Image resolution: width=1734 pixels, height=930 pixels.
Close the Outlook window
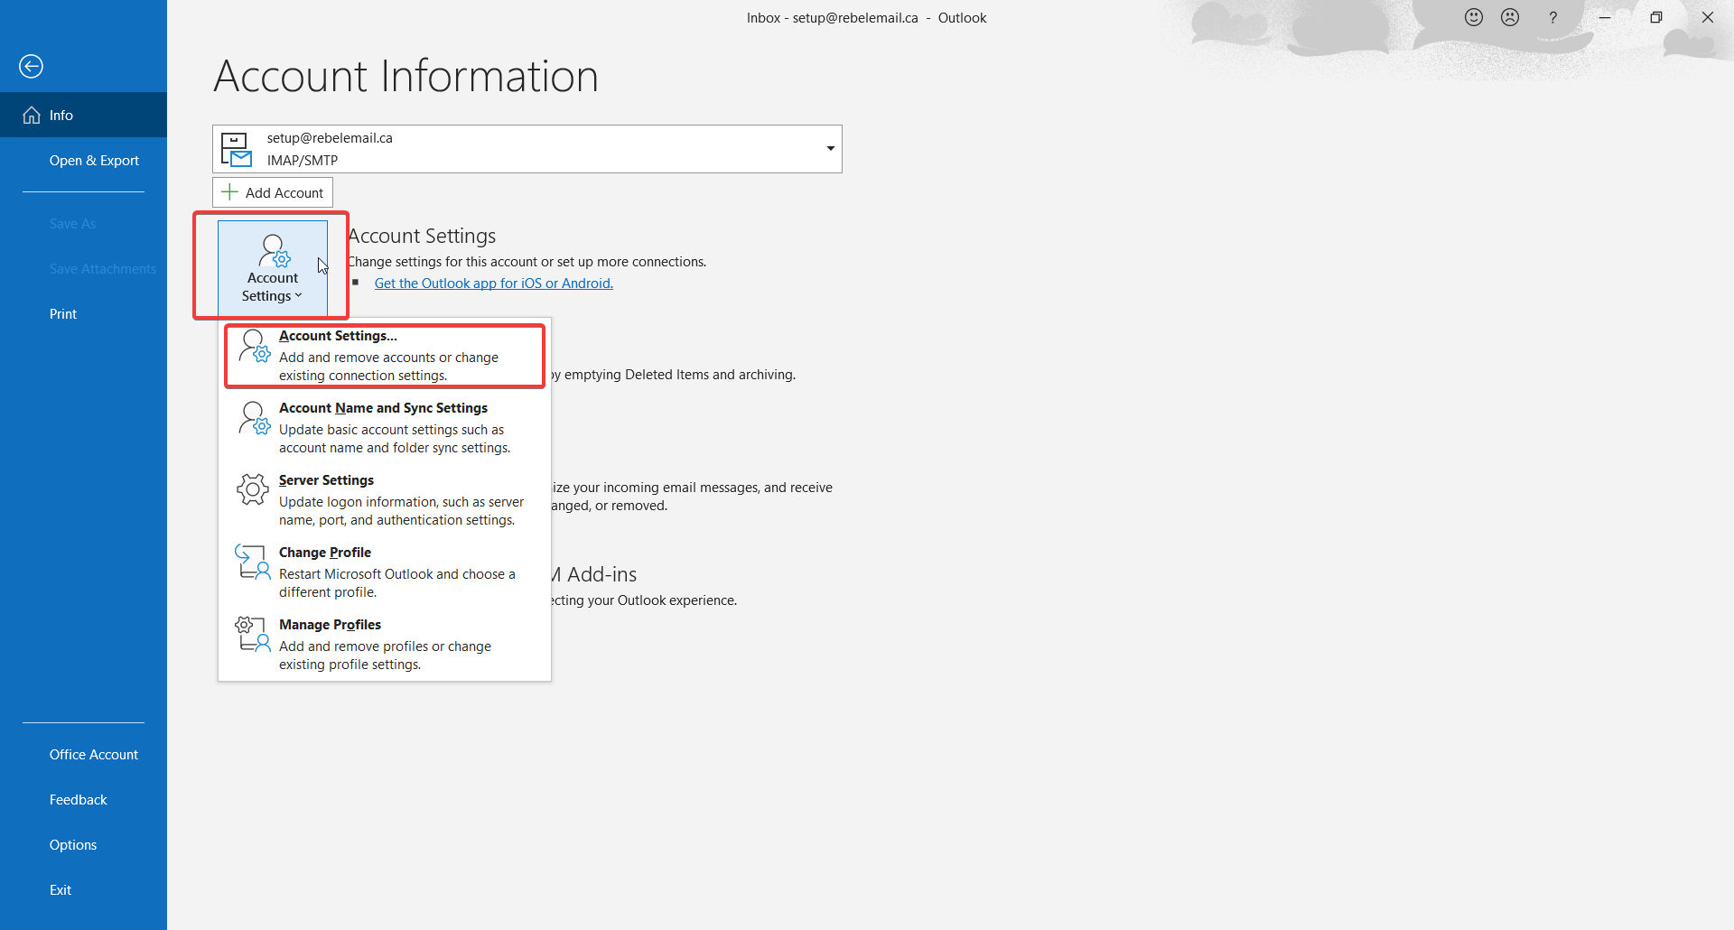point(1708,17)
